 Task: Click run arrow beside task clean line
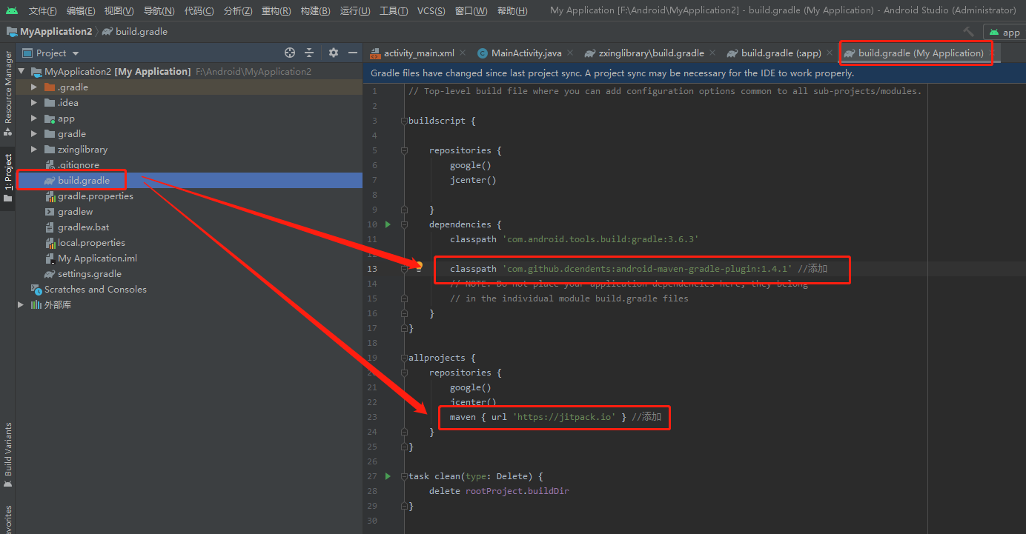[x=387, y=476]
